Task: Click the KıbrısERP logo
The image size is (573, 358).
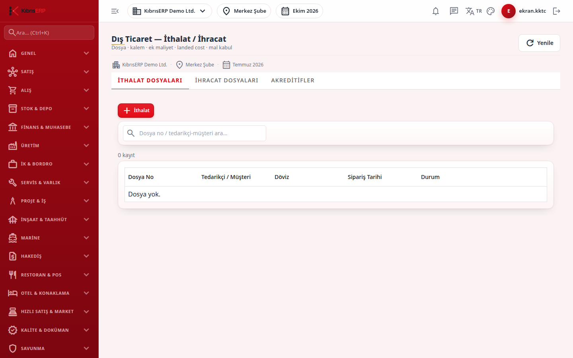Action: [27, 11]
